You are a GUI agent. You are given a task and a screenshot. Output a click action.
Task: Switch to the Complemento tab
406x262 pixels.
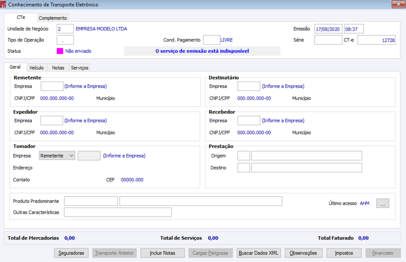(53, 18)
